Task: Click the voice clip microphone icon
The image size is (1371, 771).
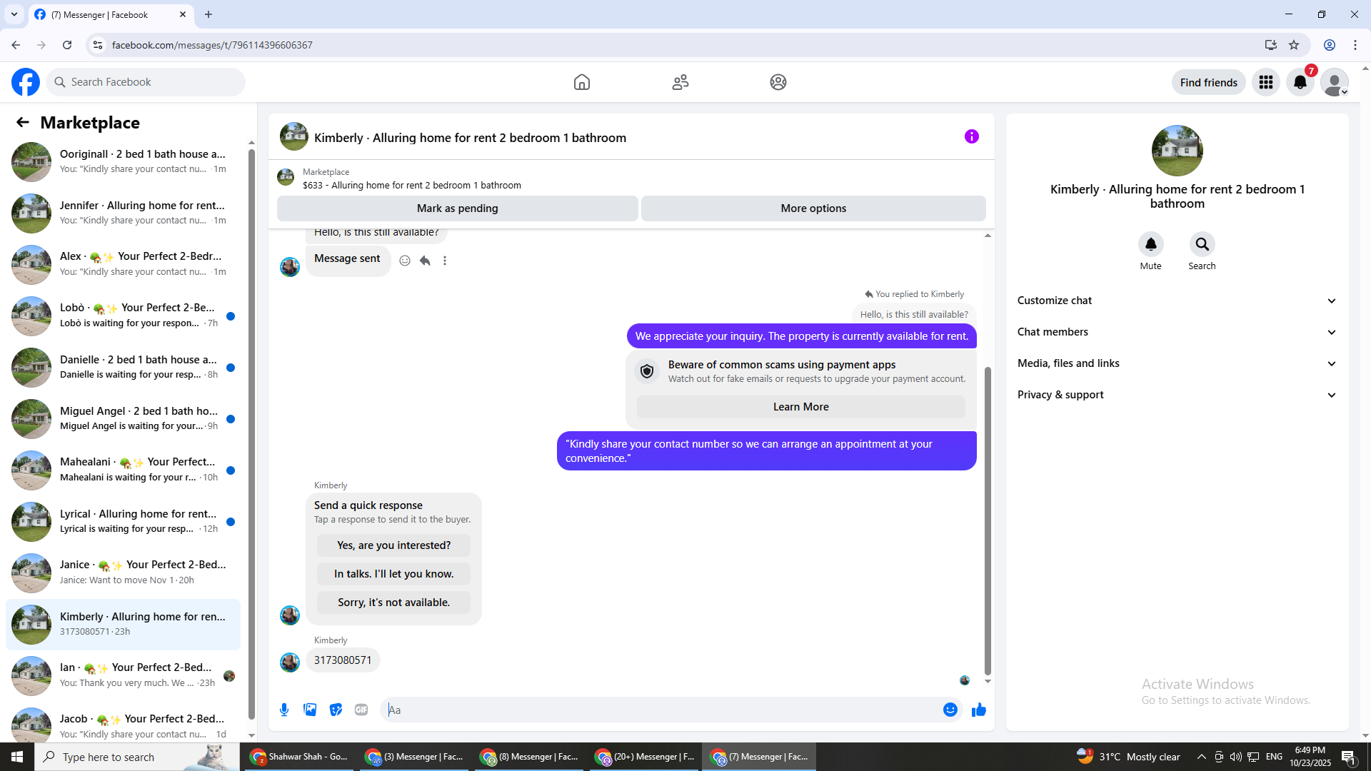Action: pyautogui.click(x=284, y=710)
